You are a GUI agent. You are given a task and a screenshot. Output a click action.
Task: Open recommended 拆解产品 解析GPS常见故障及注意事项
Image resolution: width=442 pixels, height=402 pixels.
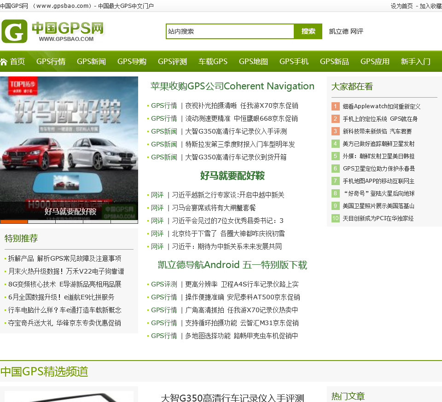[x=65, y=258]
